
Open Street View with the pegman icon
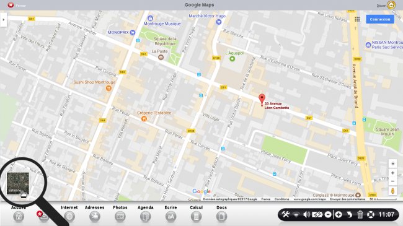click(x=392, y=191)
